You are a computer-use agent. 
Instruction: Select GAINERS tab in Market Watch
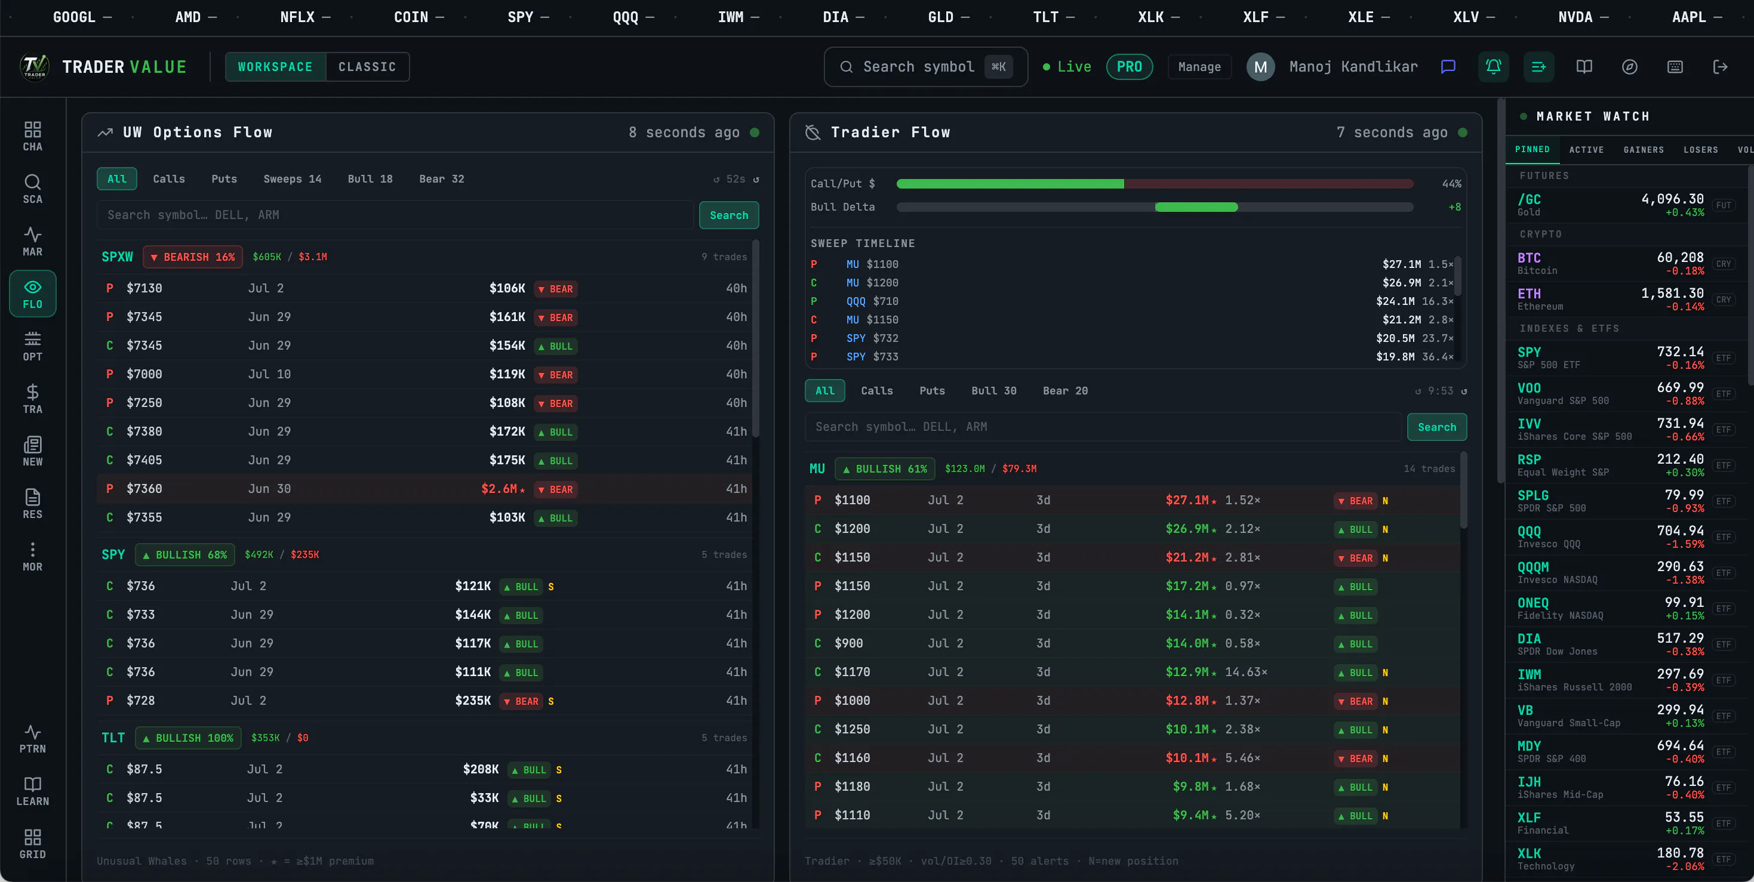click(x=1644, y=150)
